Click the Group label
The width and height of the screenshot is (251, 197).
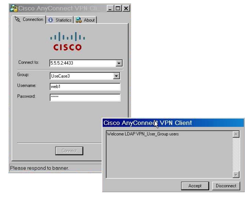click(x=23, y=75)
